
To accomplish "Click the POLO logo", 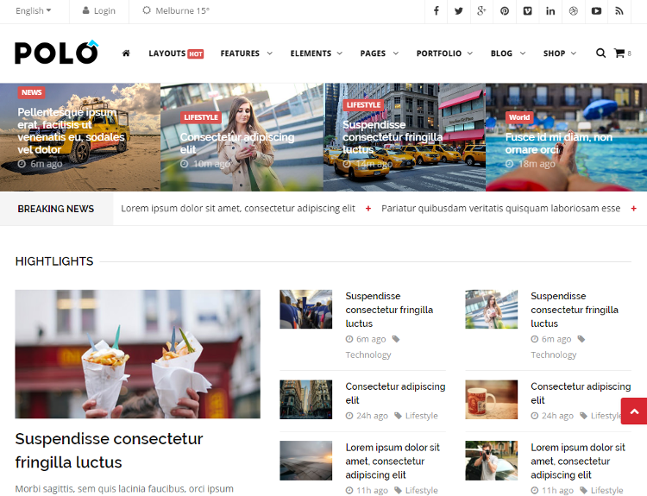I will pos(56,53).
